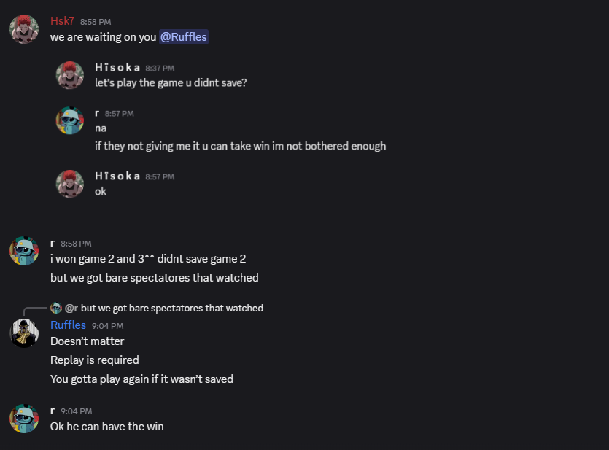Click the red Hsk7 username
This screenshot has width=609, height=450.
pos(62,21)
